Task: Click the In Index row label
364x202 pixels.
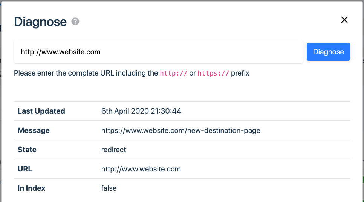Action: pyautogui.click(x=31, y=188)
